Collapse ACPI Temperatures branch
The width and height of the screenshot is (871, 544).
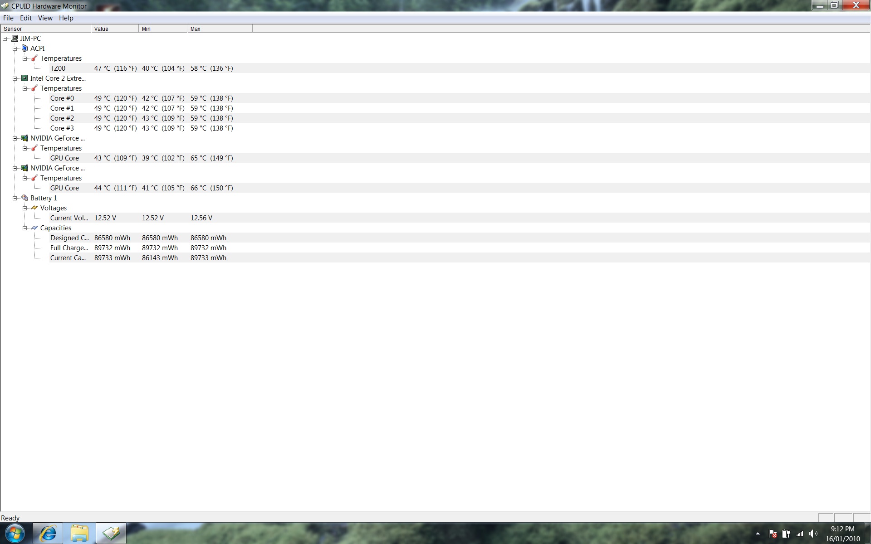tap(25, 58)
